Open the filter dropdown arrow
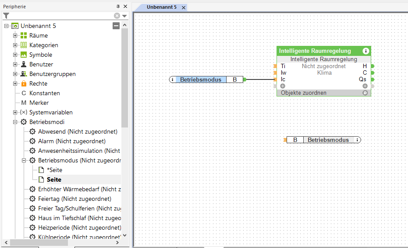408x248 pixels. 124,16
